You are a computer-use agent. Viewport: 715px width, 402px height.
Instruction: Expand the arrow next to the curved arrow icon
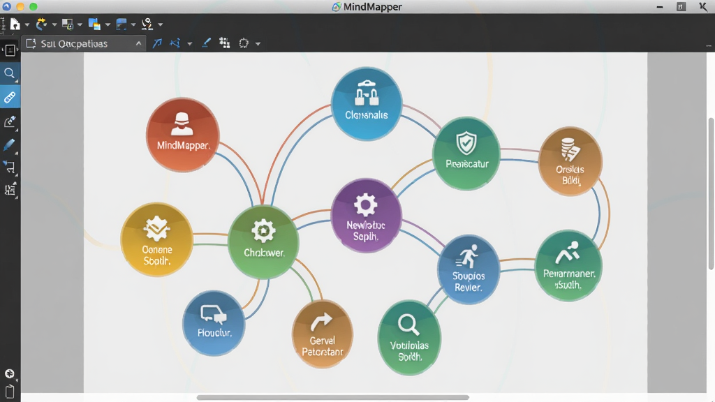pos(54,24)
